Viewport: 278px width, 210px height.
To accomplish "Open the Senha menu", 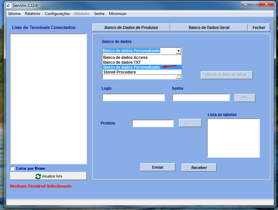I will (99, 14).
